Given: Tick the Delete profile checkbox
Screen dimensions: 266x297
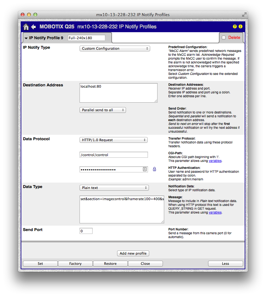Looking at the screenshot, I should tap(224, 38).
